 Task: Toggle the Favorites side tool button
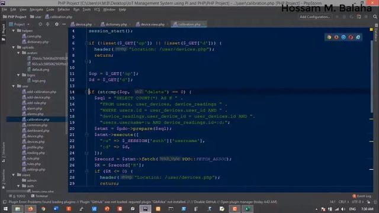click(x=3, y=179)
